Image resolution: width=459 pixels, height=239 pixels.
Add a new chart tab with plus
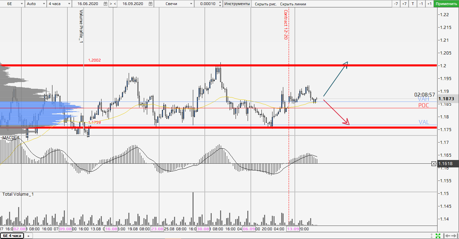(x=28, y=236)
